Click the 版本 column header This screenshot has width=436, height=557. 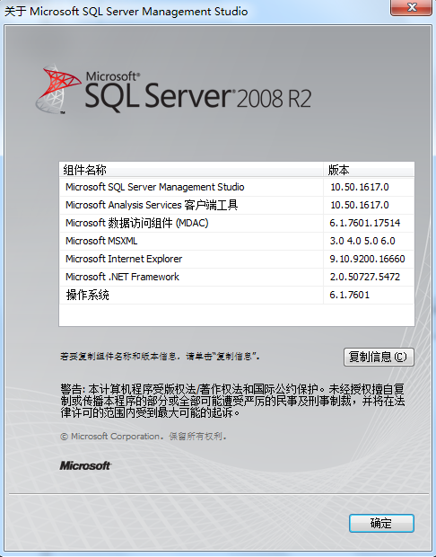[x=369, y=170]
